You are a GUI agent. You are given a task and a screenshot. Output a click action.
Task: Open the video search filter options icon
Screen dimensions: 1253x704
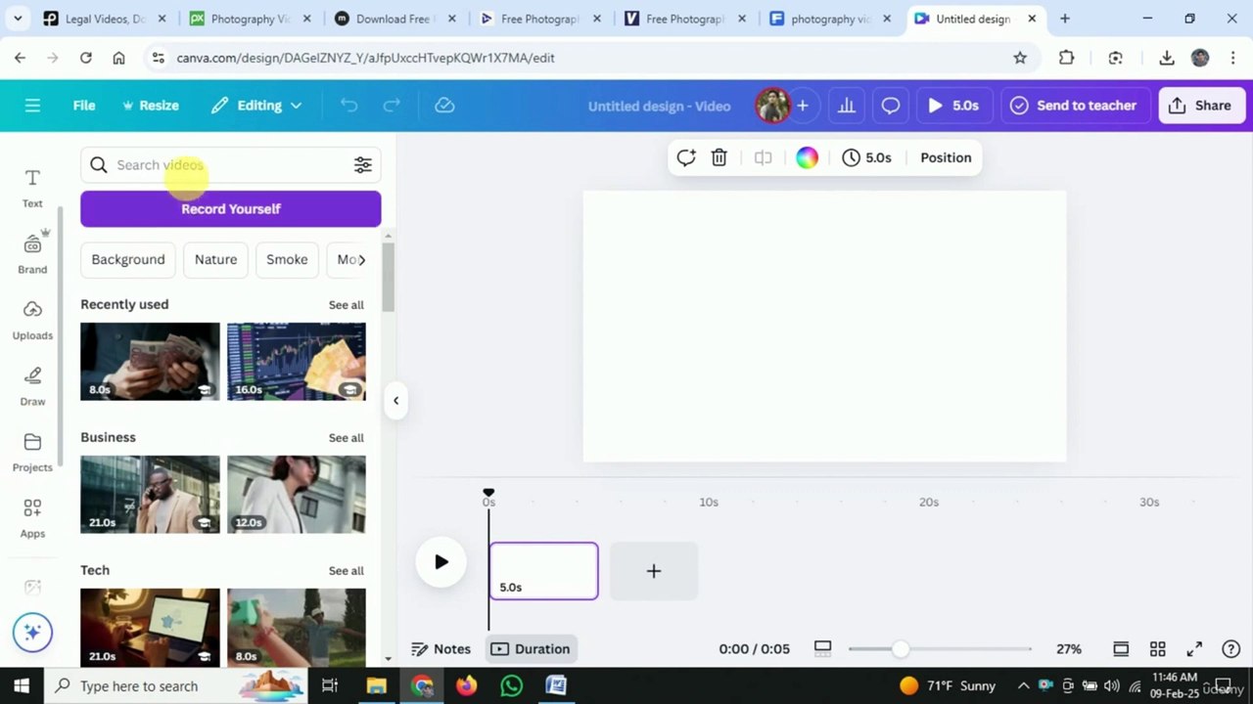coord(363,165)
